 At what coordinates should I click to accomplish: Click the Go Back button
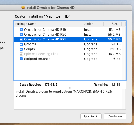coord(91,116)
